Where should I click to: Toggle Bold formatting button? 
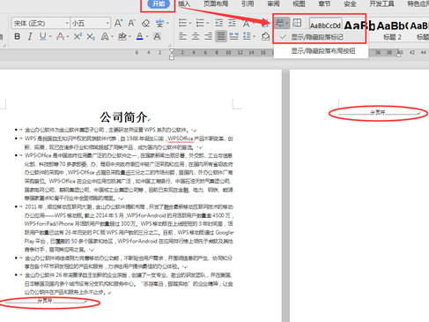point(18,36)
